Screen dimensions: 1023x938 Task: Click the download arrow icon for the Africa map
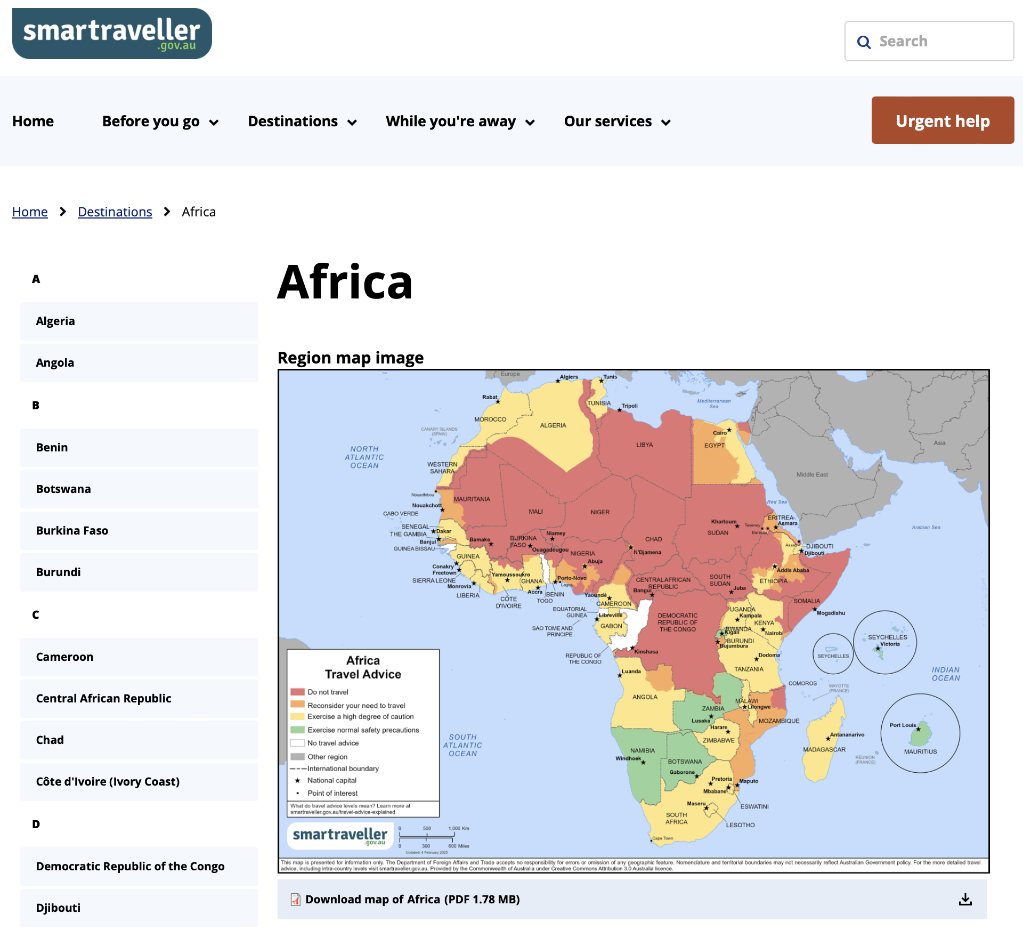965,899
